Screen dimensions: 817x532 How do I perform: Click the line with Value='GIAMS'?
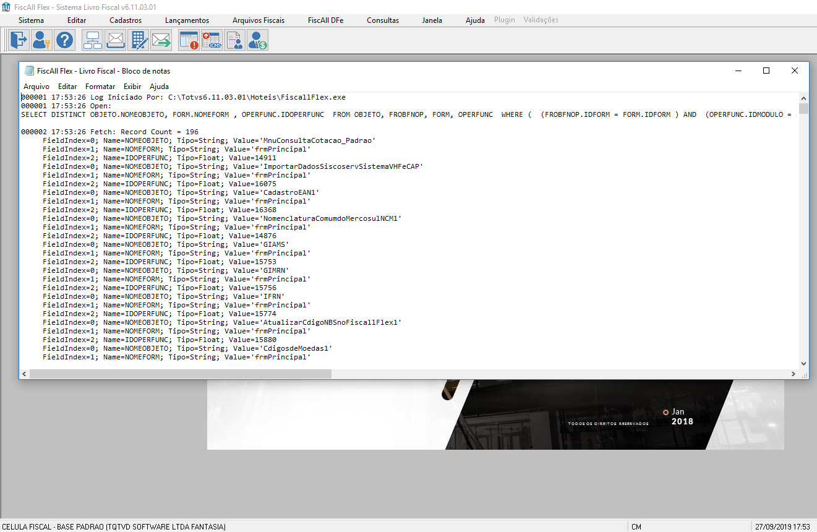(166, 244)
